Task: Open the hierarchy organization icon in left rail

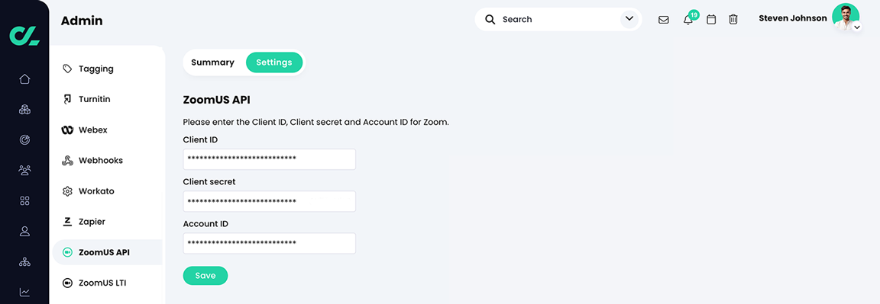Action: (x=24, y=261)
